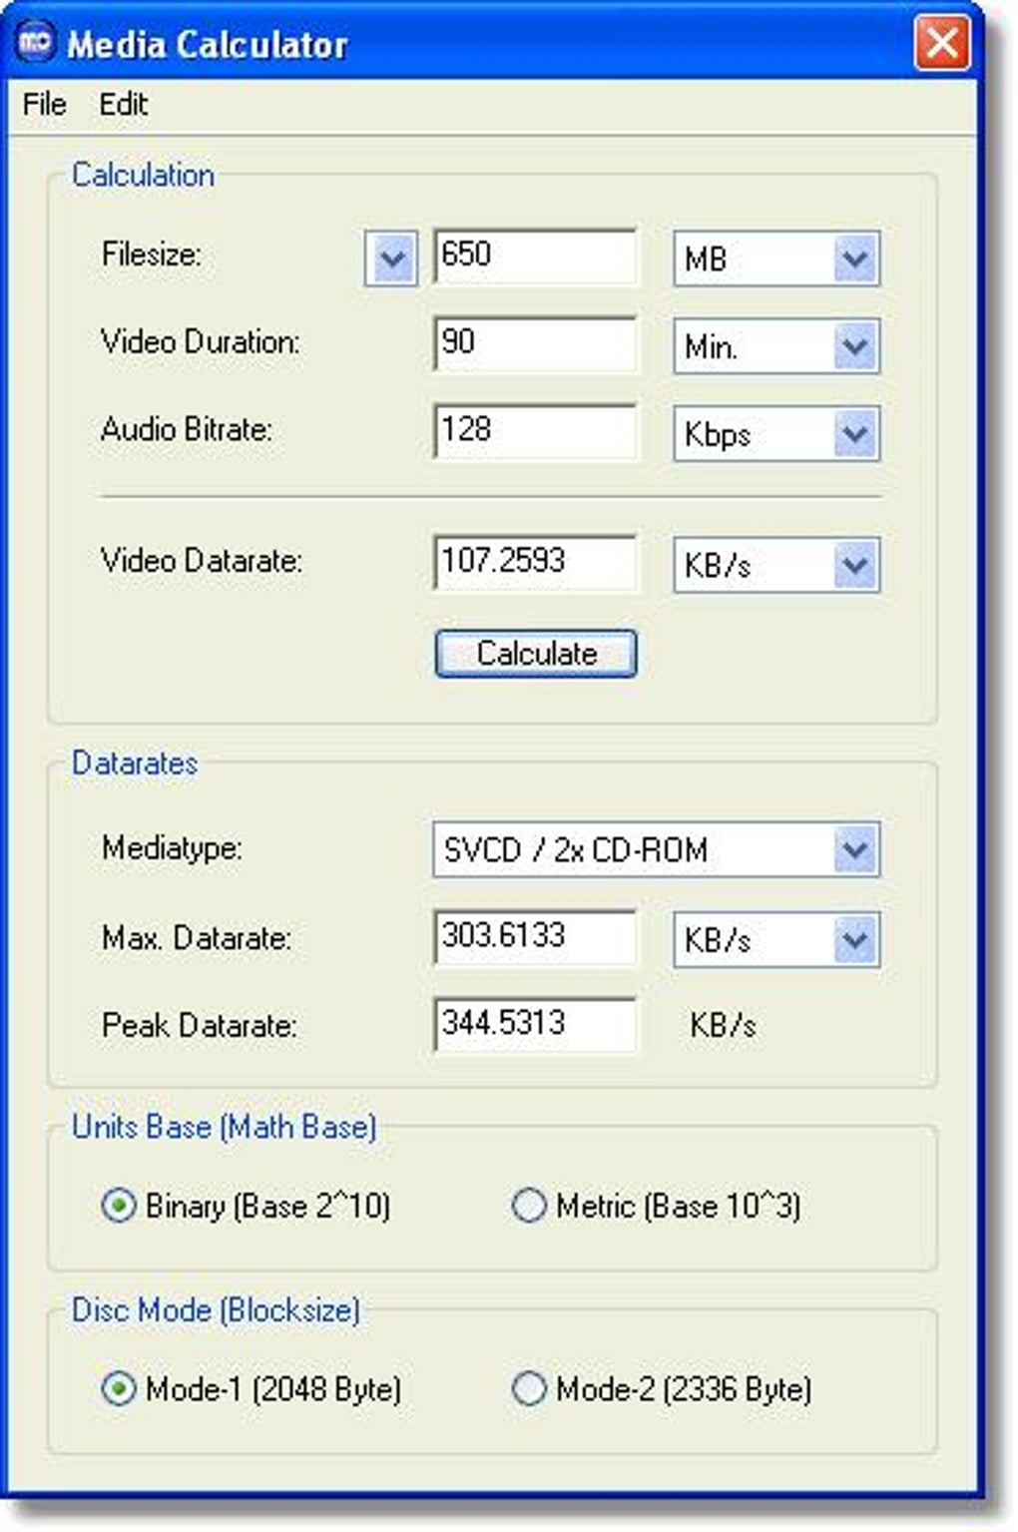
Task: Select Mode-2 (2336 Byte) disc mode
Action: point(528,1387)
